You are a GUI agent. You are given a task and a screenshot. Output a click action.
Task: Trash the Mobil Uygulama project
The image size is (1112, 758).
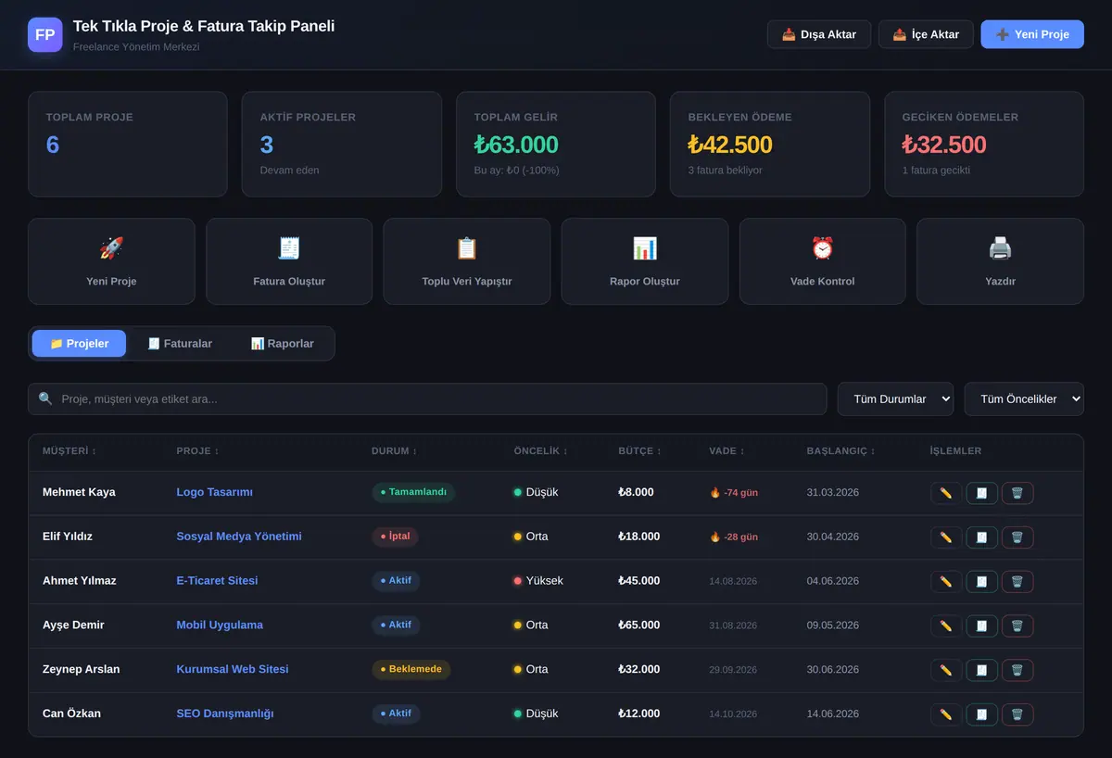coord(1017,625)
